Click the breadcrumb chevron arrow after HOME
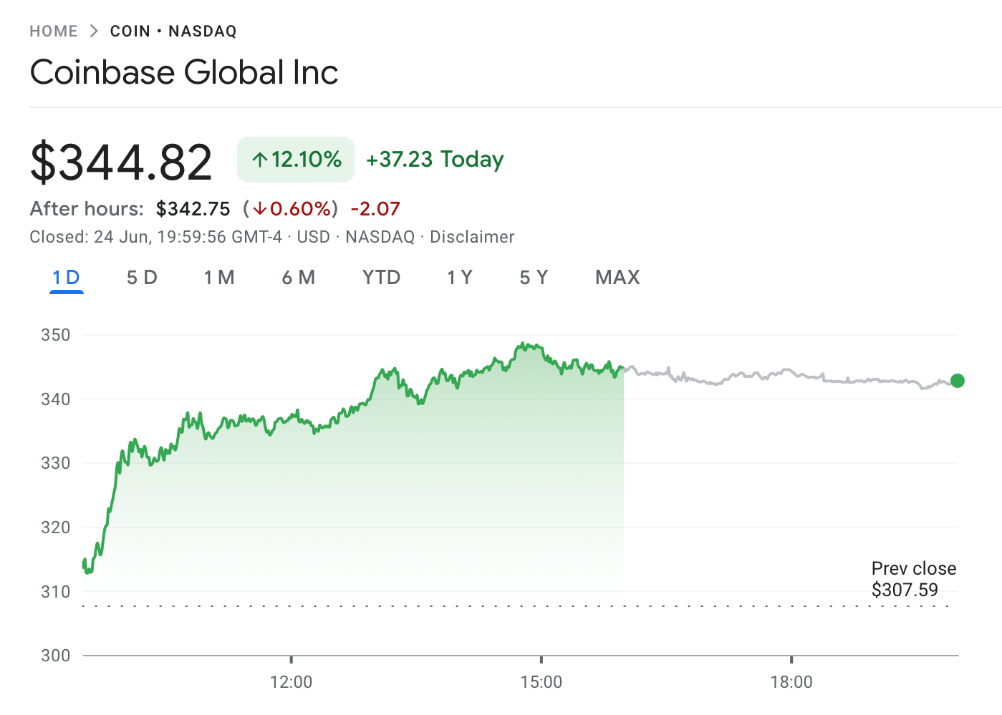 point(94,31)
